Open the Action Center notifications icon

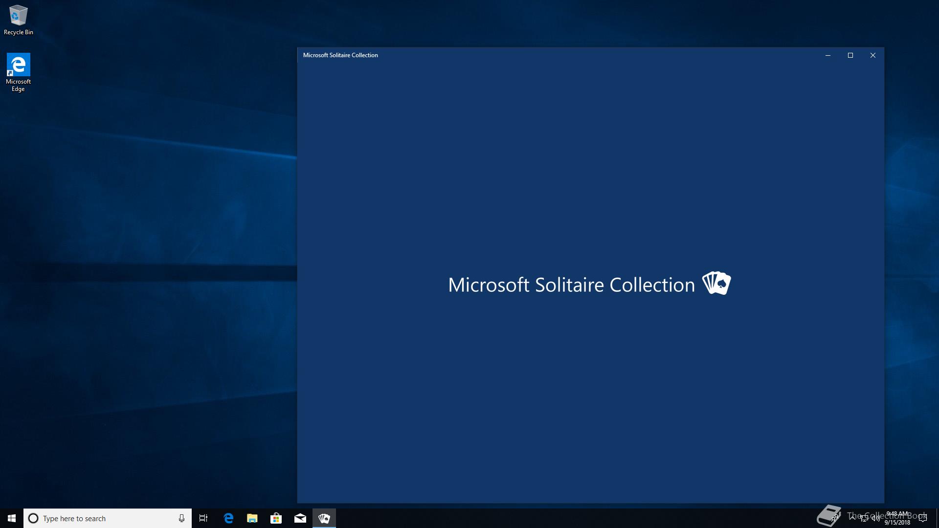[923, 518]
